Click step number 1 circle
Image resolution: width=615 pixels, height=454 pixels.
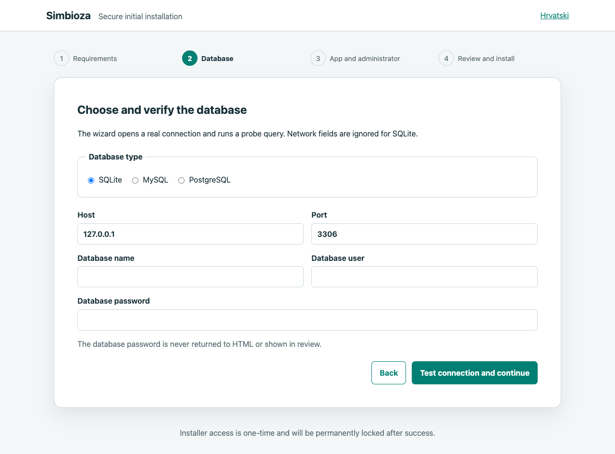click(x=61, y=58)
